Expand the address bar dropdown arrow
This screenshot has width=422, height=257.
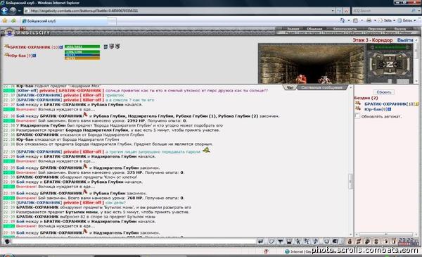click(x=333, y=11)
